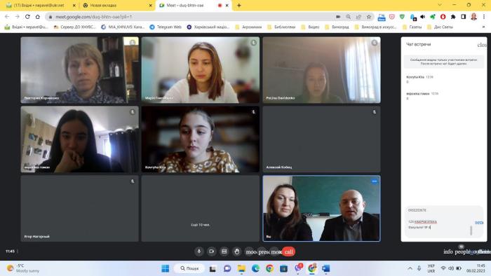The height and width of the screenshot is (276, 491).
Task: Switch УКР keyboard language in tray
Action: click(431, 268)
